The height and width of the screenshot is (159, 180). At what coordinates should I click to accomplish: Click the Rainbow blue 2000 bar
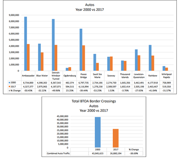pyautogui.click(x=150, y=58)
